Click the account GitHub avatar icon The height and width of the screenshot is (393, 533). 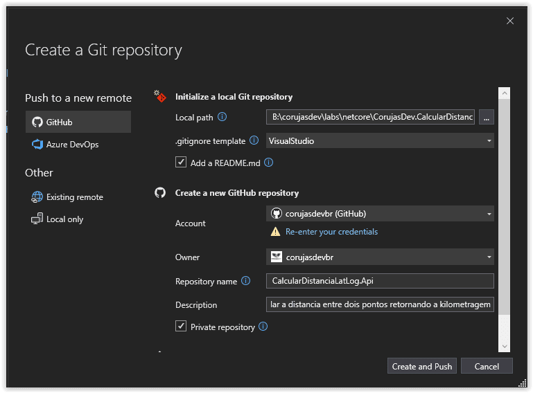pos(276,214)
